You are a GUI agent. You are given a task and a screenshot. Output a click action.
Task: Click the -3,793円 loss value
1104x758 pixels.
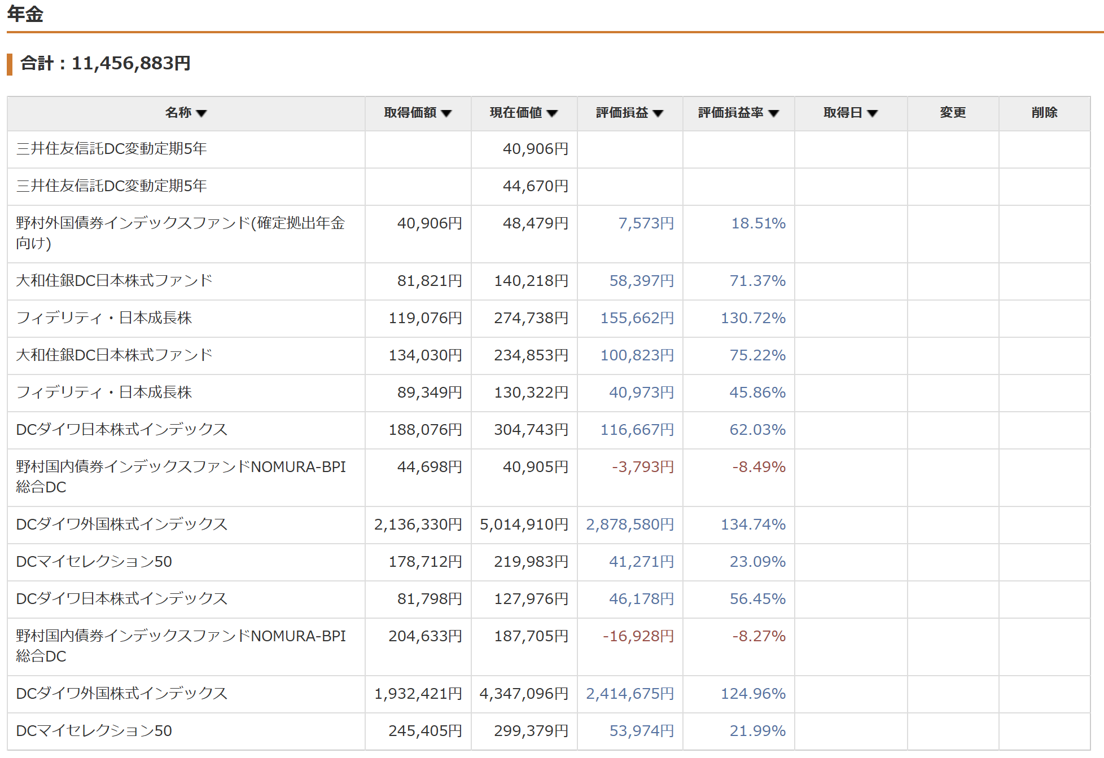pos(643,467)
